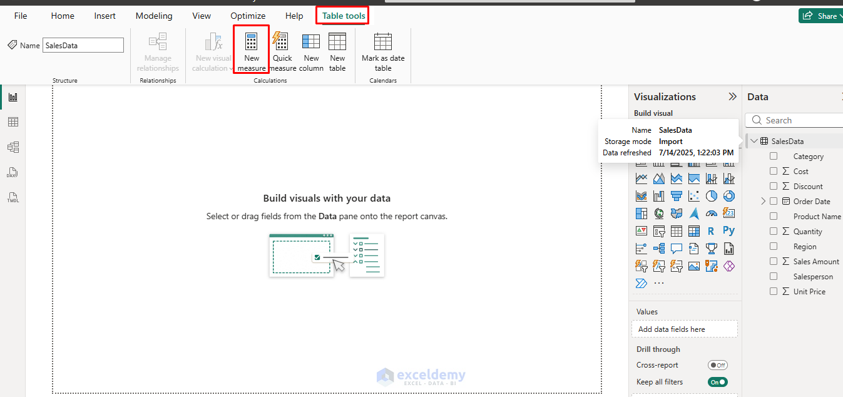843x397 pixels.
Task: Open the Modeling menu
Action: click(x=153, y=16)
